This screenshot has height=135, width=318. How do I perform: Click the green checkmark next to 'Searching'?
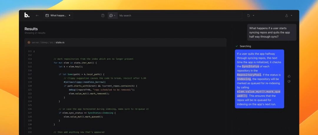[x=237, y=46]
